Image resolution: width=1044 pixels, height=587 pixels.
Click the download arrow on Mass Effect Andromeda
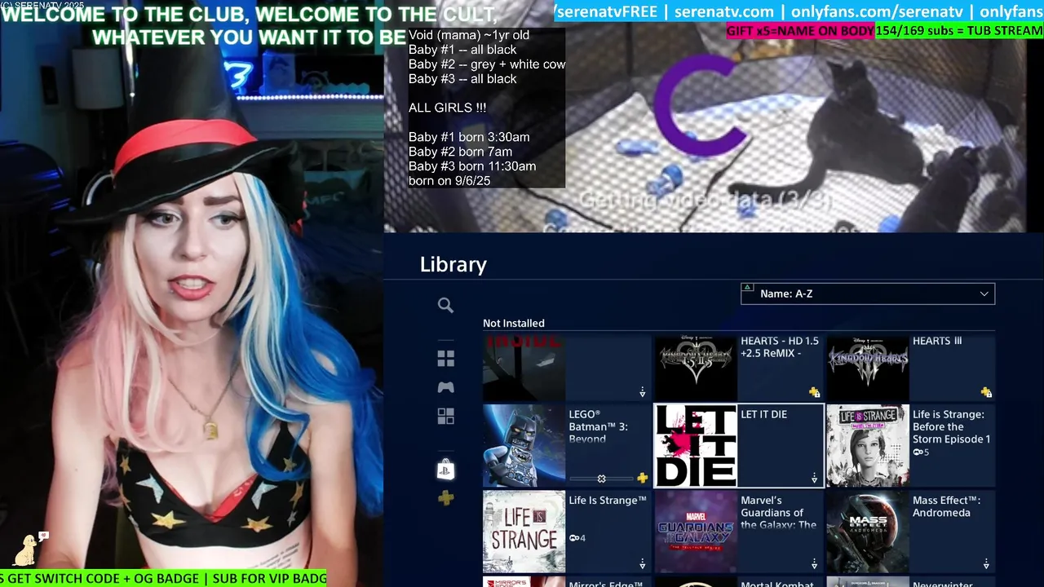[x=986, y=564]
